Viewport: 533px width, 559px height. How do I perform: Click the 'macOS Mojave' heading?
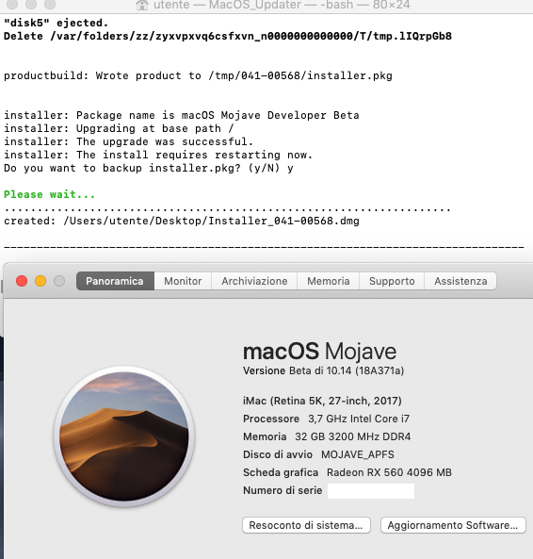click(x=319, y=352)
